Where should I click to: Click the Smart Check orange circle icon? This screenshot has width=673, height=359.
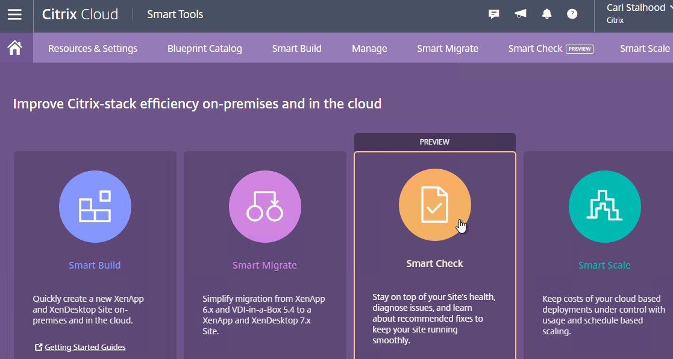pos(435,205)
